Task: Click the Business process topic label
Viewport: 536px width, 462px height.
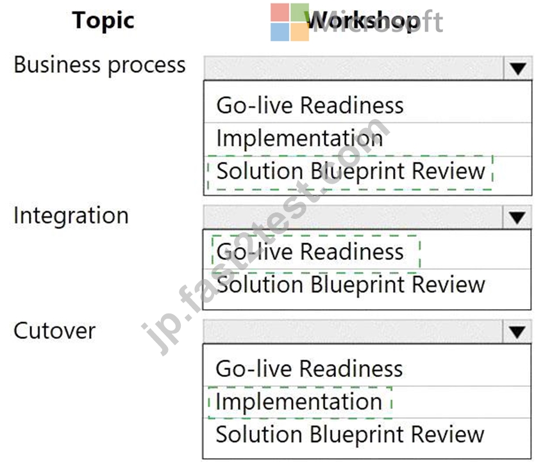Action: pos(99,65)
